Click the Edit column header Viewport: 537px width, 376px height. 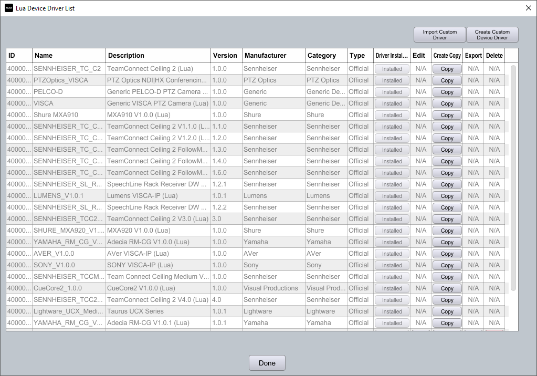[x=421, y=56]
